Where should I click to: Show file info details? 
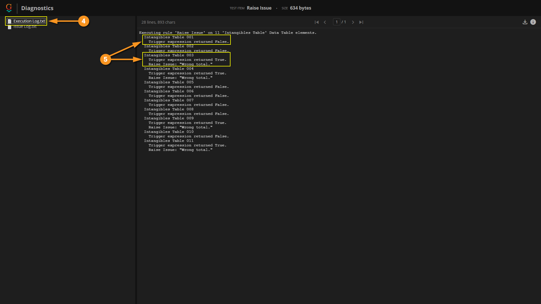533,22
